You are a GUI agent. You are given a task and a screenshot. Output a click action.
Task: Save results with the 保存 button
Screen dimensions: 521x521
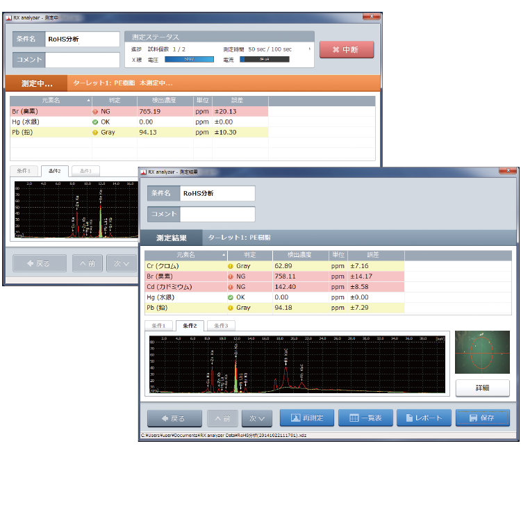482,417
